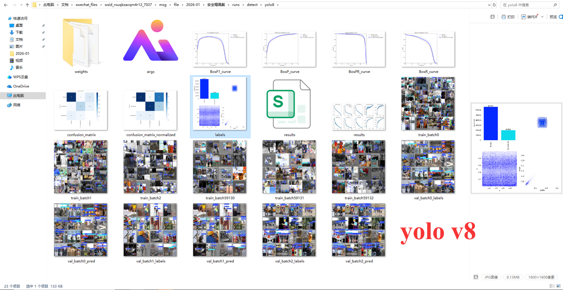Switch to large thumbnails view icon
Viewport: 563px width, 290px height.
coord(559,286)
